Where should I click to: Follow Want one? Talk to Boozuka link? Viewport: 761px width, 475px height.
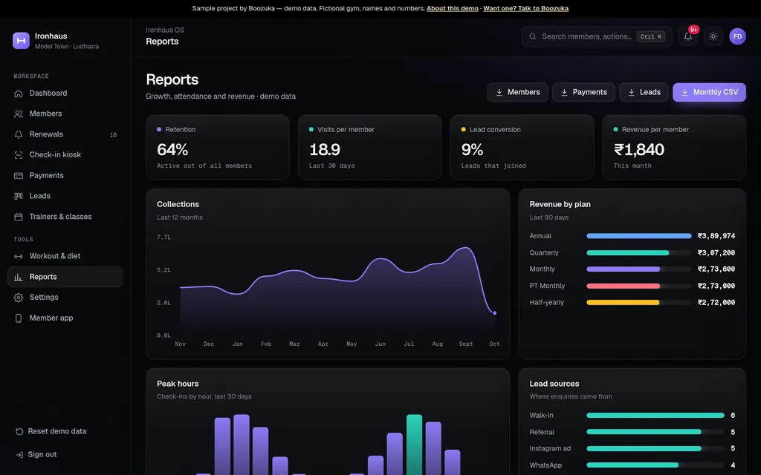pyautogui.click(x=525, y=8)
